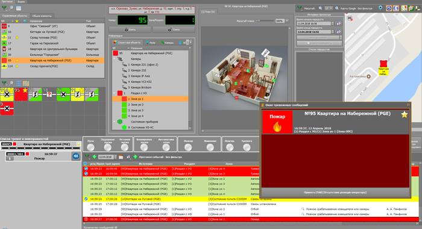Toggle the Внимание round indicator button
Image resolution: width=422 pixels, height=229 pixels.
click(x=210, y=147)
